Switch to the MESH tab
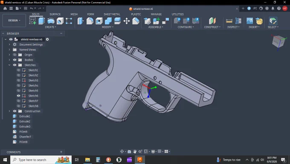This screenshot has height=164, width=290. click(74, 14)
